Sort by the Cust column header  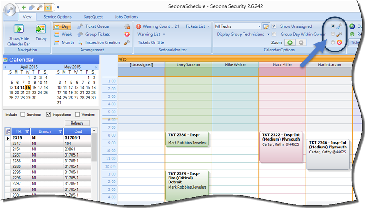(x=78, y=131)
